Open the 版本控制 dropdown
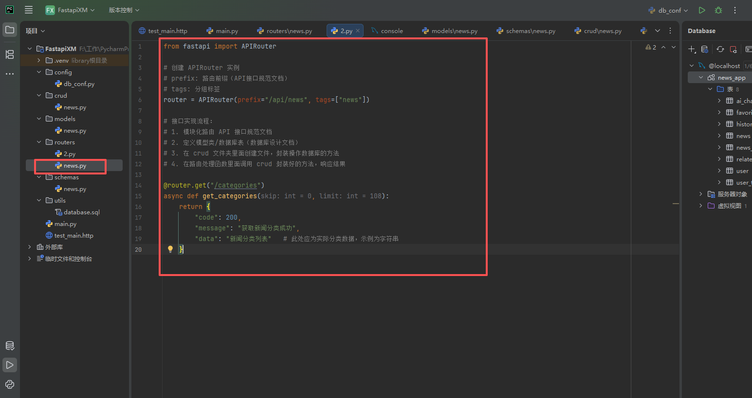 click(124, 10)
